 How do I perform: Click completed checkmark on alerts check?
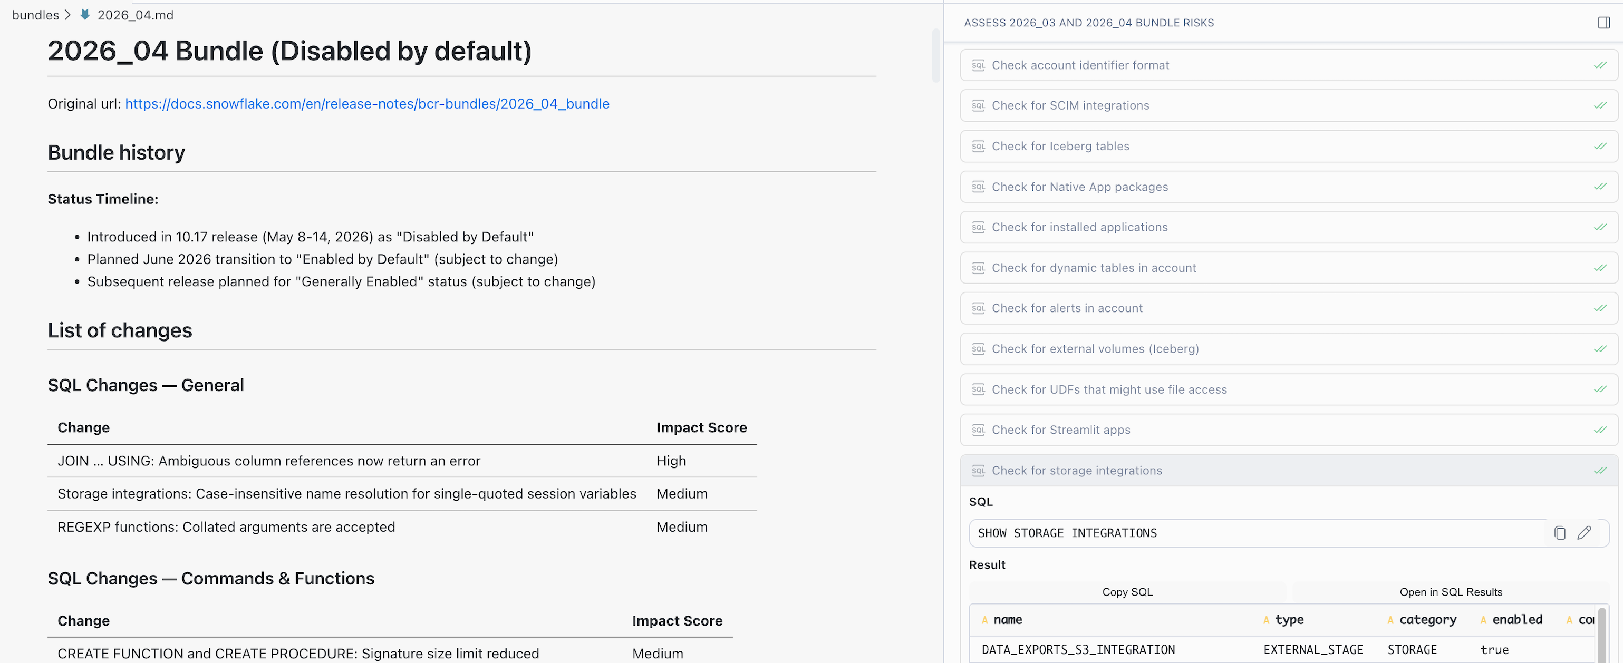(1600, 308)
